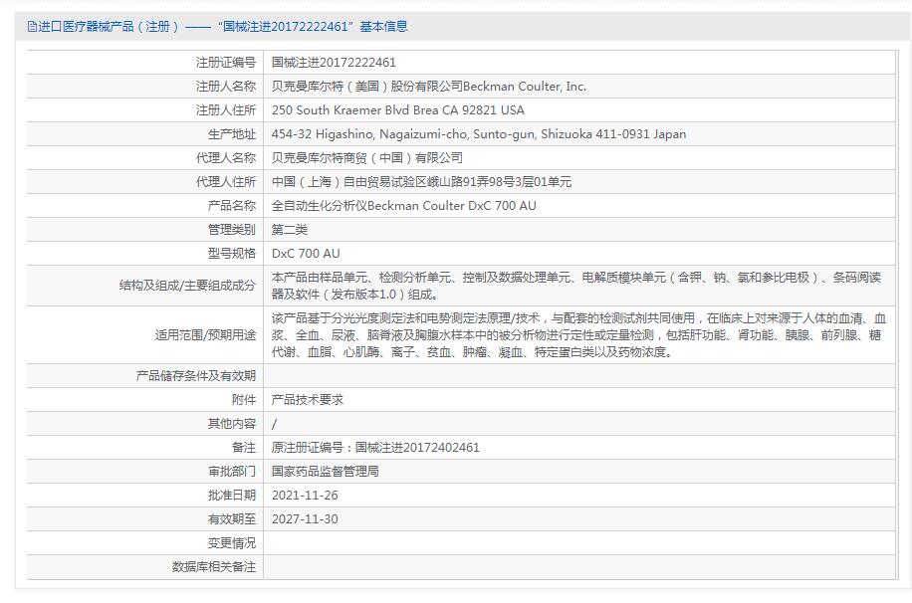Select "DxC 700 AU" in the 型号规格 row
The image size is (912, 603).
(306, 253)
